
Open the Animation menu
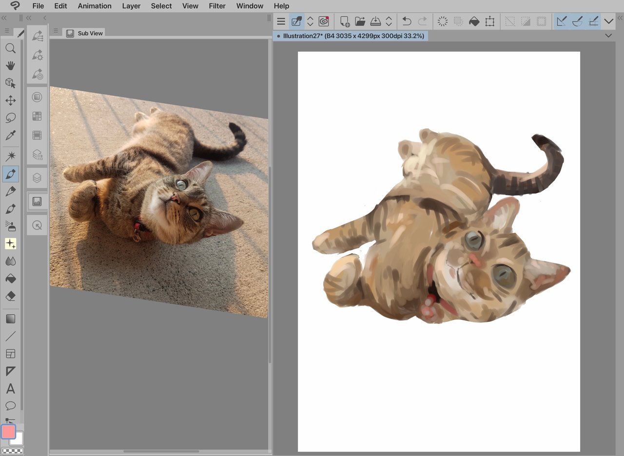[x=95, y=6]
